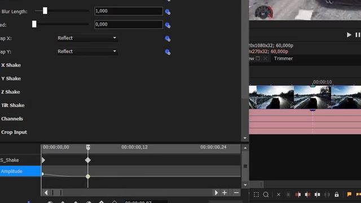The image size is (361, 203).
Task: Click animate icon for Wrap X Reflect
Action: [168, 38]
